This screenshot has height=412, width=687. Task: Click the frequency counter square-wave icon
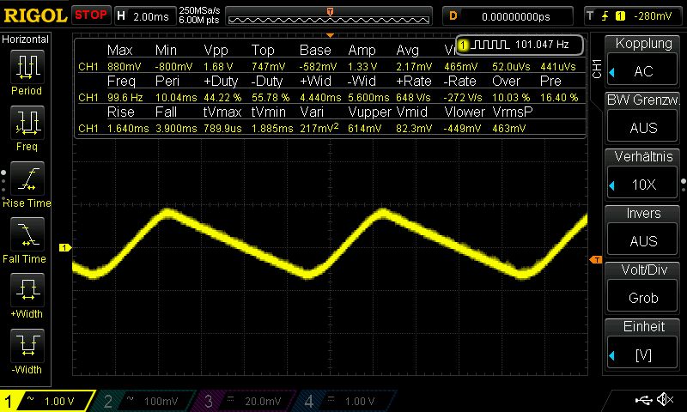point(490,45)
